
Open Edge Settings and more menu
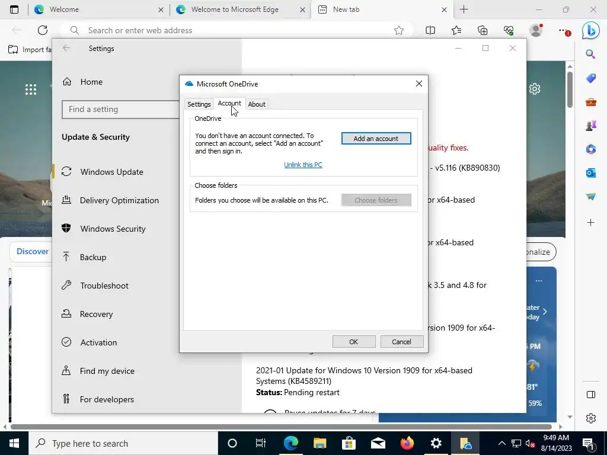564,31
